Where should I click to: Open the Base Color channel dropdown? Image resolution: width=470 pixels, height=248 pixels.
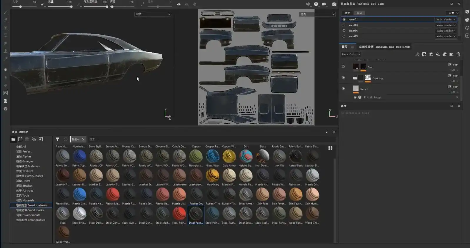point(351,54)
